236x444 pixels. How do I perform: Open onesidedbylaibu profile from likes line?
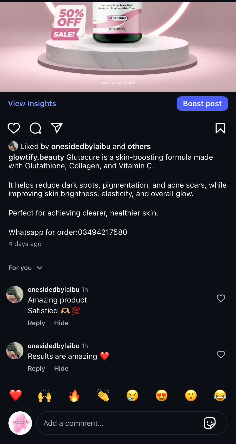pyautogui.click(x=81, y=147)
